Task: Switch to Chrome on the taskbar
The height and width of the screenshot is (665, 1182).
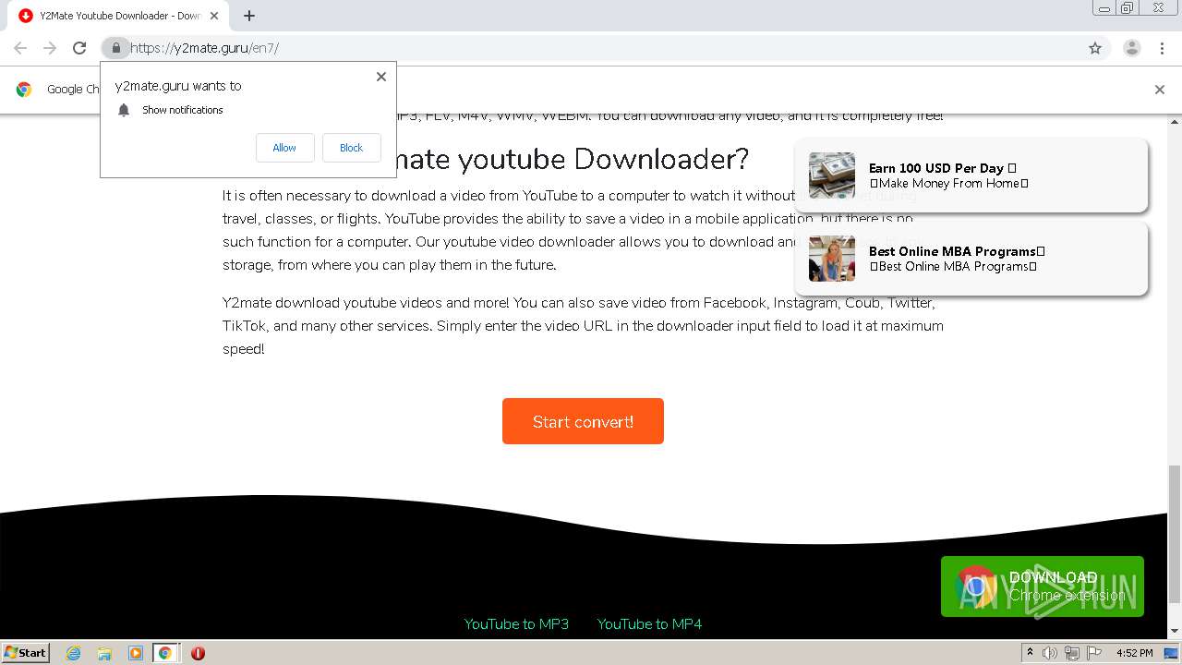Action: coord(165,653)
